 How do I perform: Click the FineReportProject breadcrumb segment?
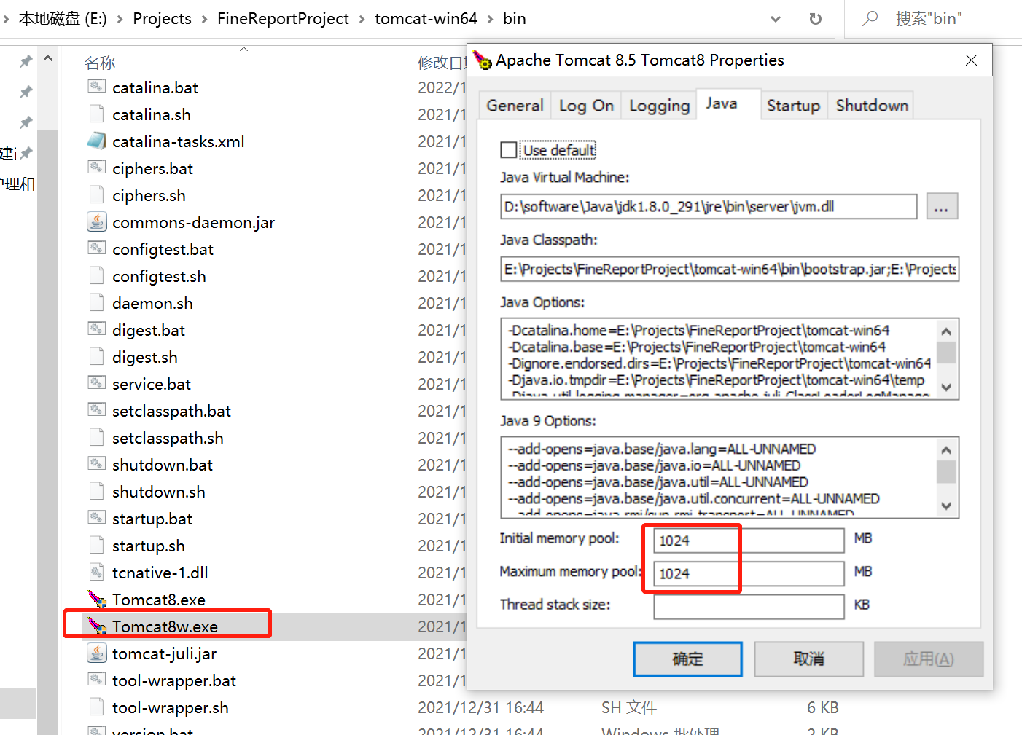[x=283, y=19]
